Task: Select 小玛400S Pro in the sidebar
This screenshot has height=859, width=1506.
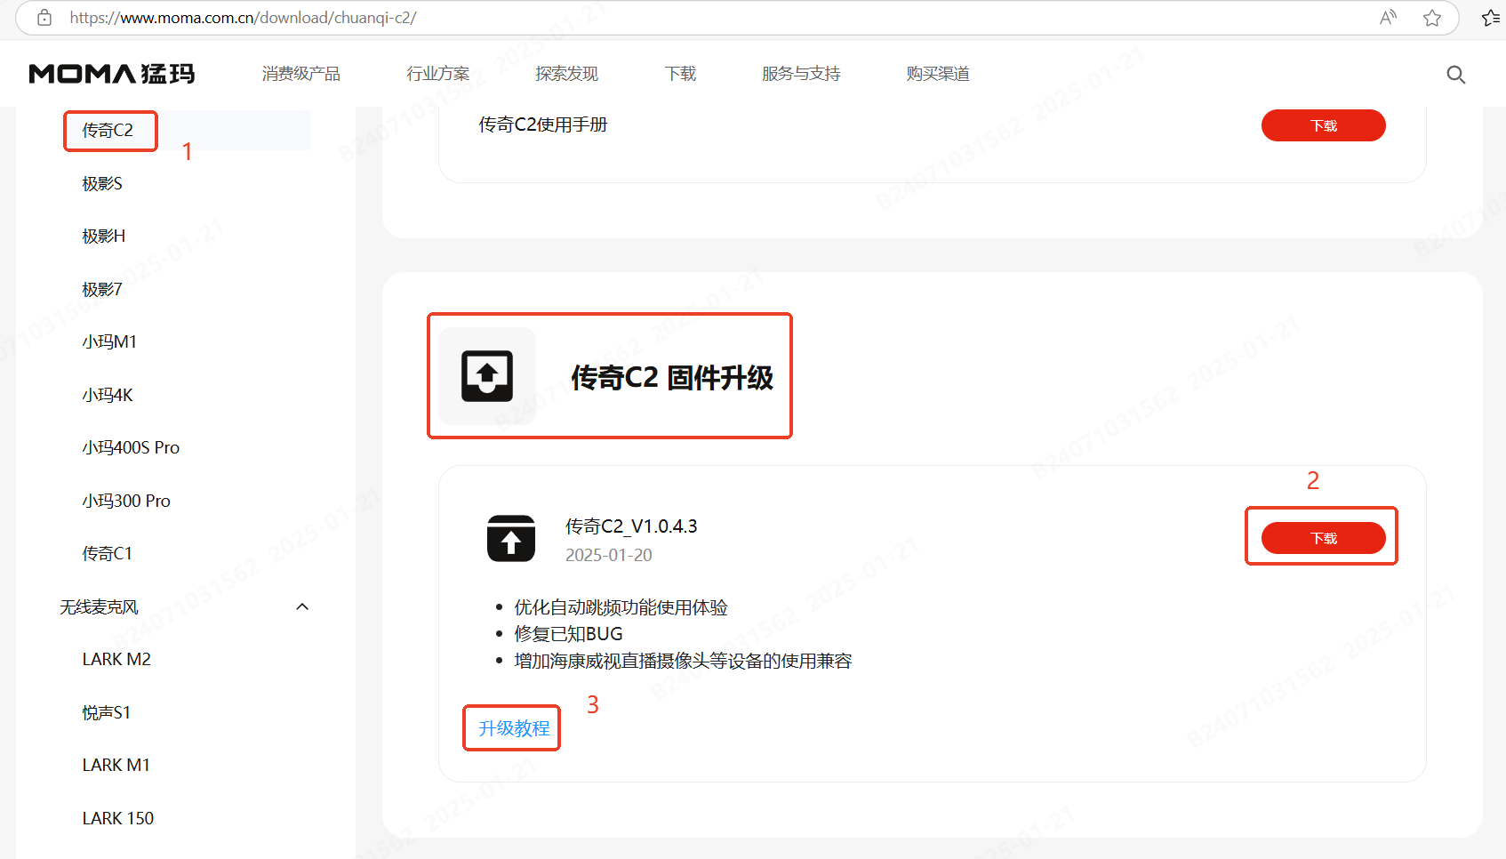Action: tap(131, 447)
